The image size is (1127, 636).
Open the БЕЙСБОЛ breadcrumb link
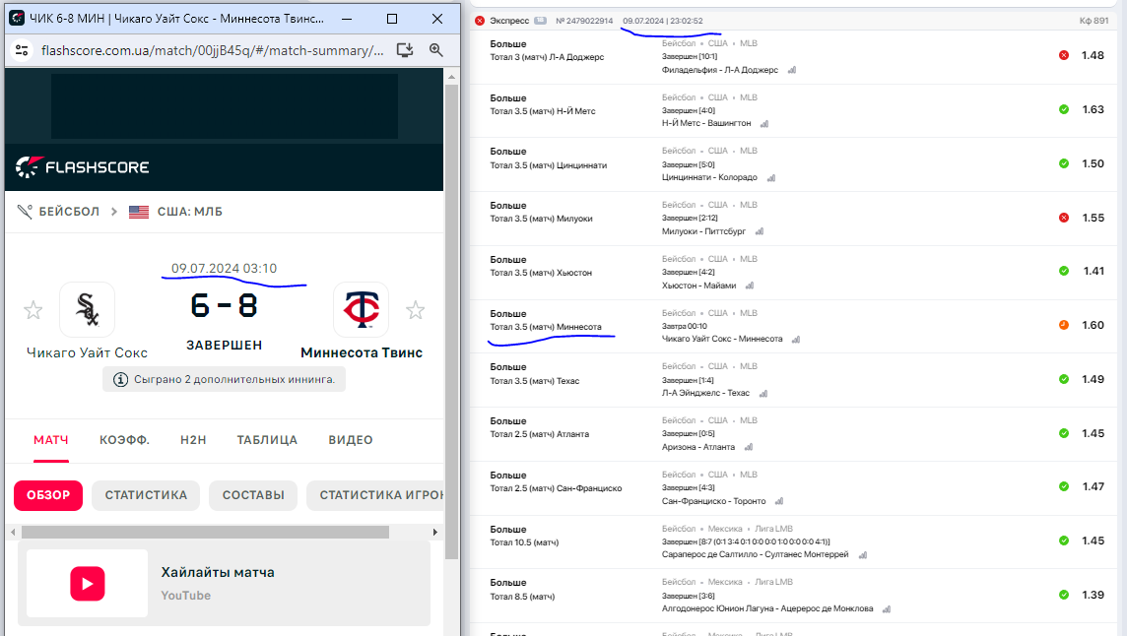pyautogui.click(x=69, y=212)
